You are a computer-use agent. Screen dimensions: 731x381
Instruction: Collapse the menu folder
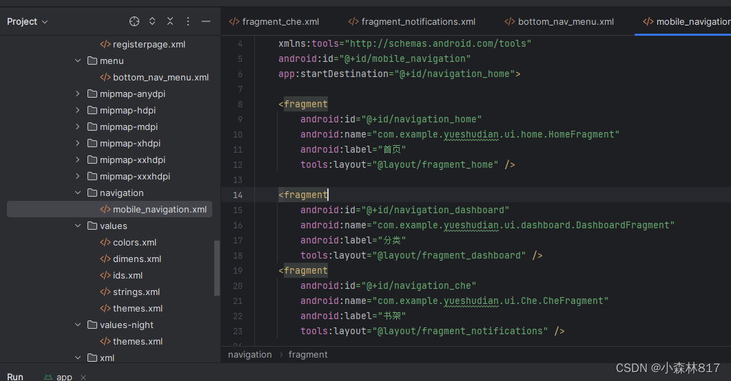78,61
